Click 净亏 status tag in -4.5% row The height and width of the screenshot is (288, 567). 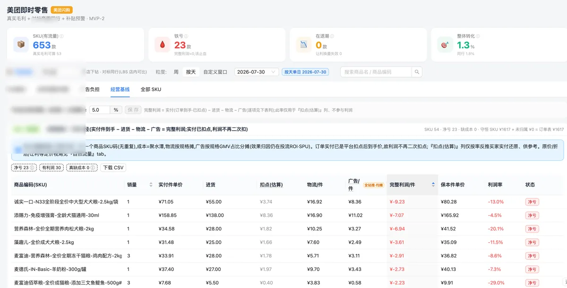pos(532,215)
